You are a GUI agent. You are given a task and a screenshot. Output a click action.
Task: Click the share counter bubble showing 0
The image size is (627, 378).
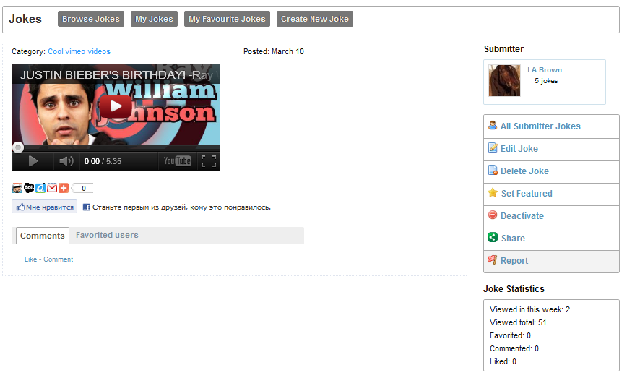82,188
